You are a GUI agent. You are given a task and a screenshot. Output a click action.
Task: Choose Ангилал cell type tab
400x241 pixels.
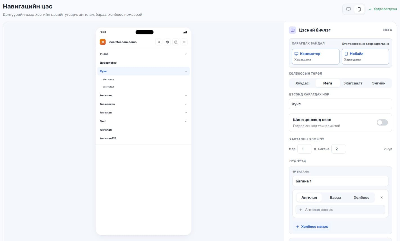(309, 197)
